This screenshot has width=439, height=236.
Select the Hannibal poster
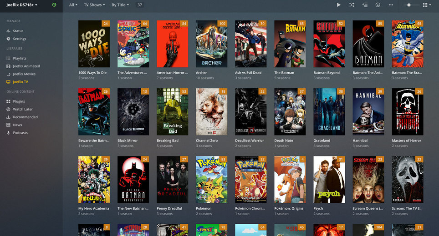pos(368,112)
